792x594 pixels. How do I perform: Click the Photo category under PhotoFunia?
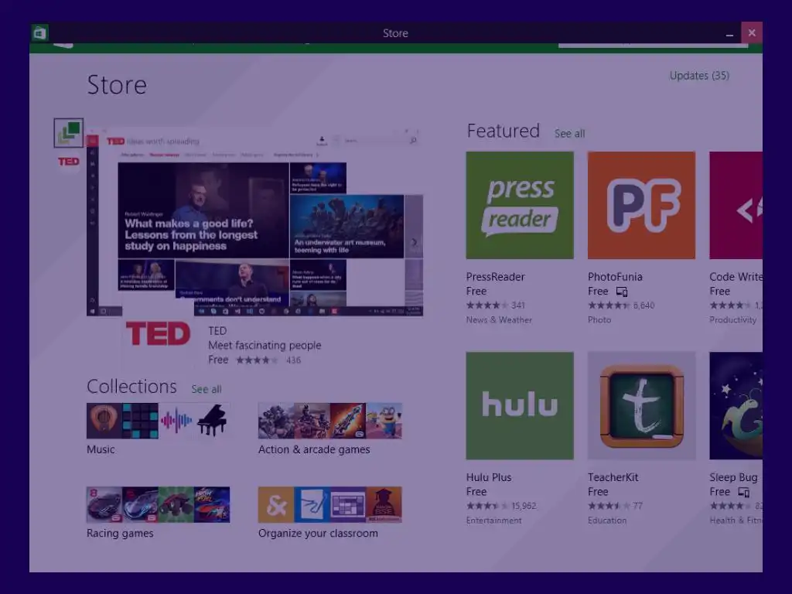(x=599, y=319)
